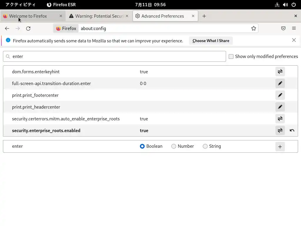Bookmark this page with the star icon
Image resolution: width=301 pixels, height=226 pixels.
(254, 29)
